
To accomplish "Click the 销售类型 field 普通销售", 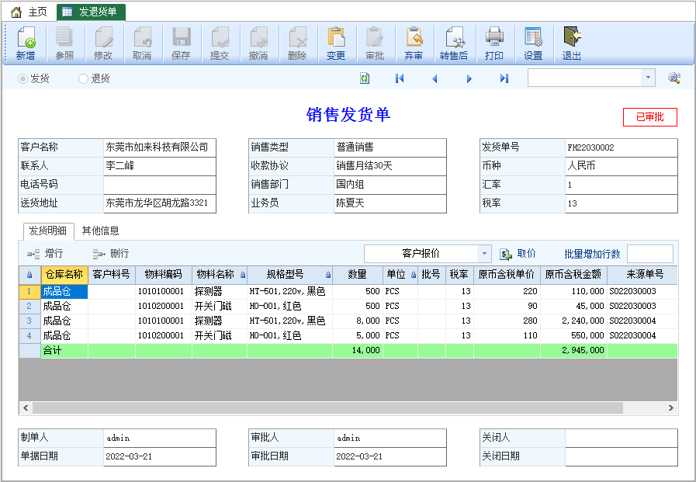I will tap(390, 147).
